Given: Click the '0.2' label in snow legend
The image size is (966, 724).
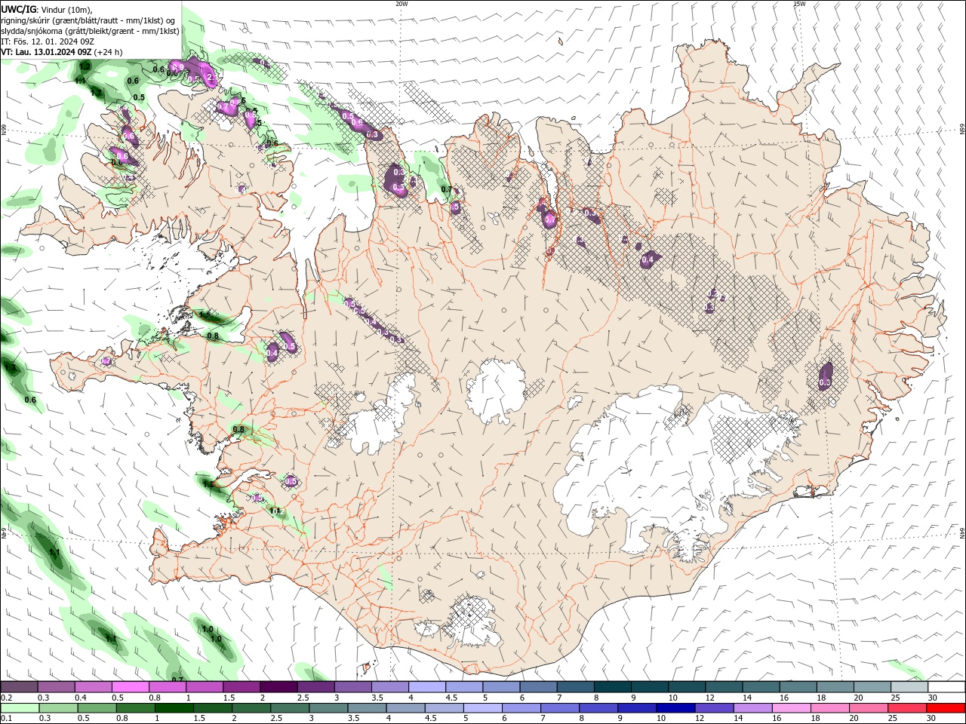Looking at the screenshot, I should pyautogui.click(x=6, y=698).
